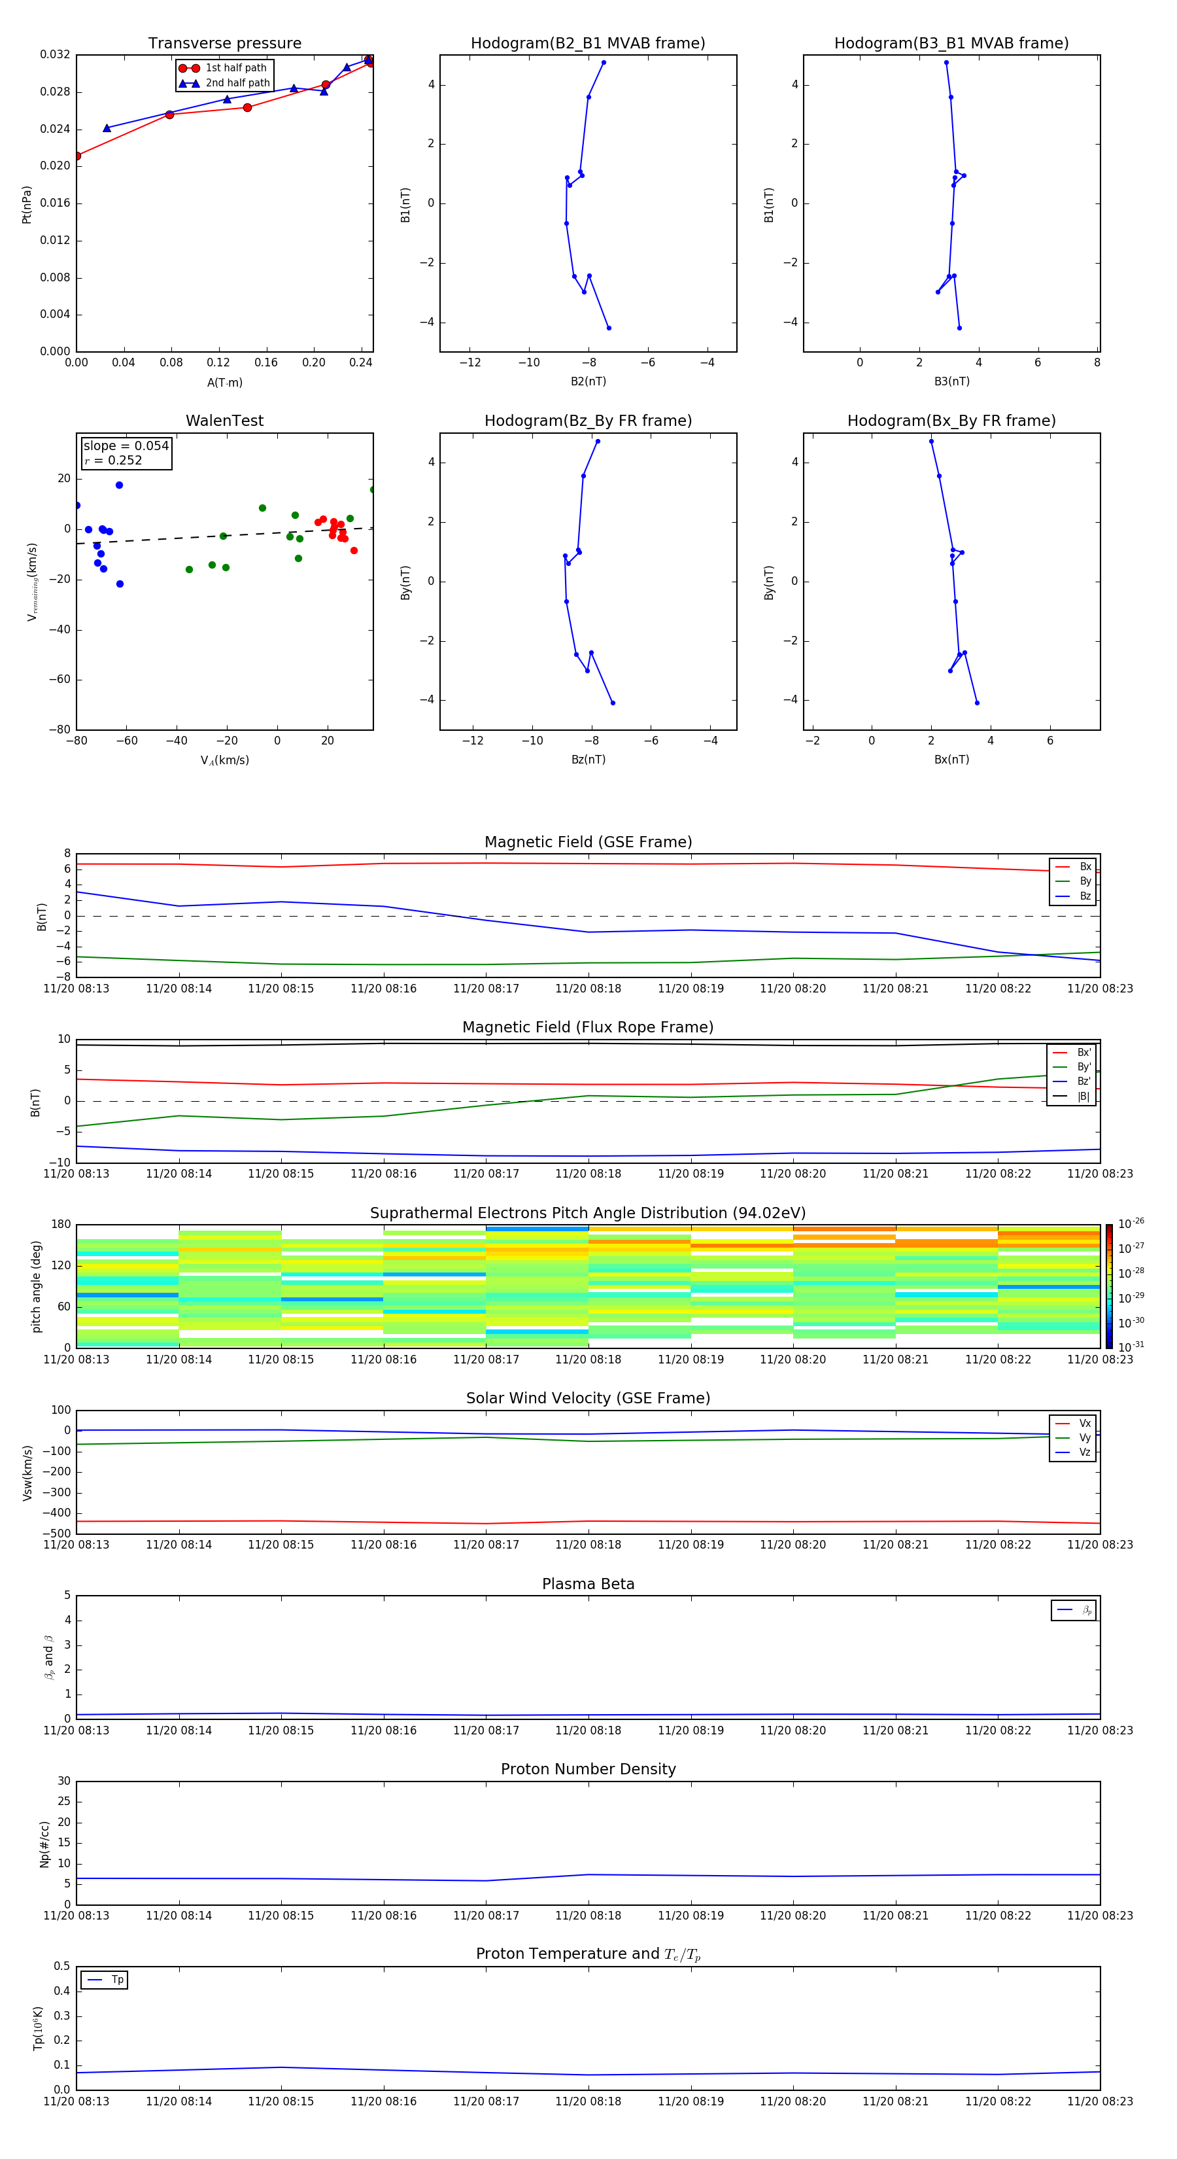Click 'Magnetic Field (GSE Frame)' title

[x=588, y=842]
